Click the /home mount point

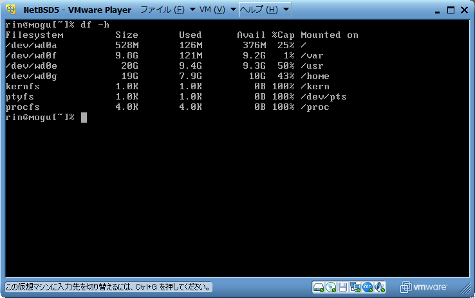(315, 76)
